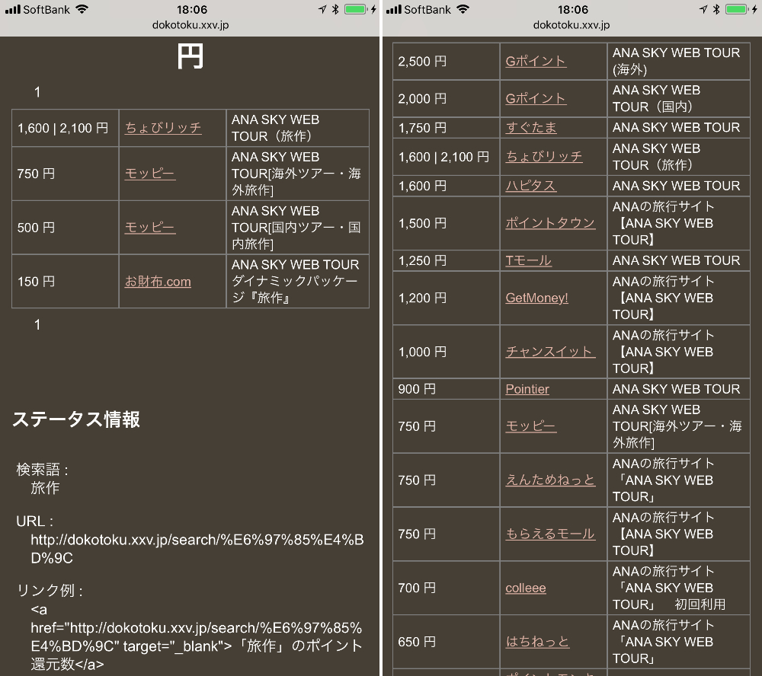Select the 1,000 円 cell

click(x=446, y=352)
